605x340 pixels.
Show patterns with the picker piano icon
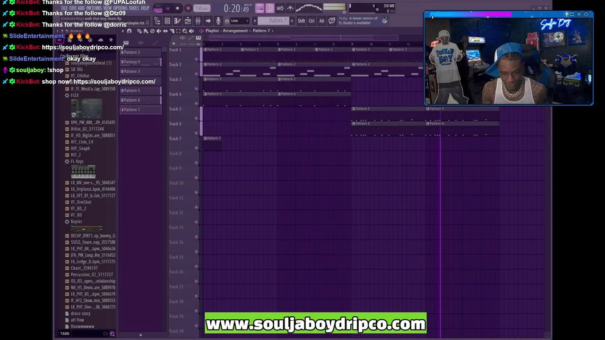tap(126, 43)
